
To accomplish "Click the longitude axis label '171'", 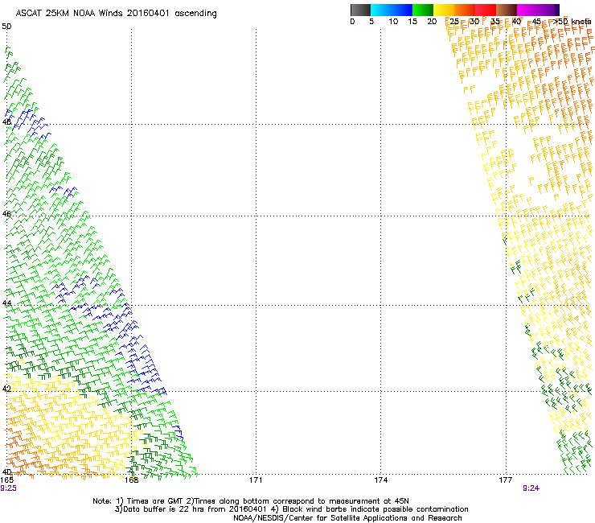I will click(256, 480).
